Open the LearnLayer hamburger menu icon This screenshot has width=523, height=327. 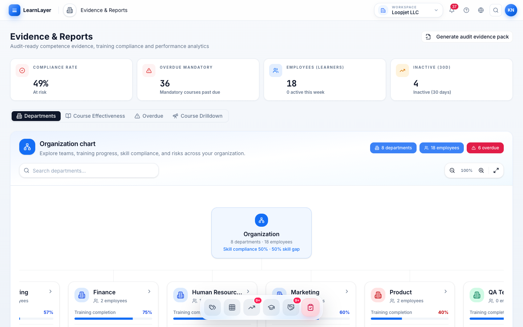click(15, 10)
